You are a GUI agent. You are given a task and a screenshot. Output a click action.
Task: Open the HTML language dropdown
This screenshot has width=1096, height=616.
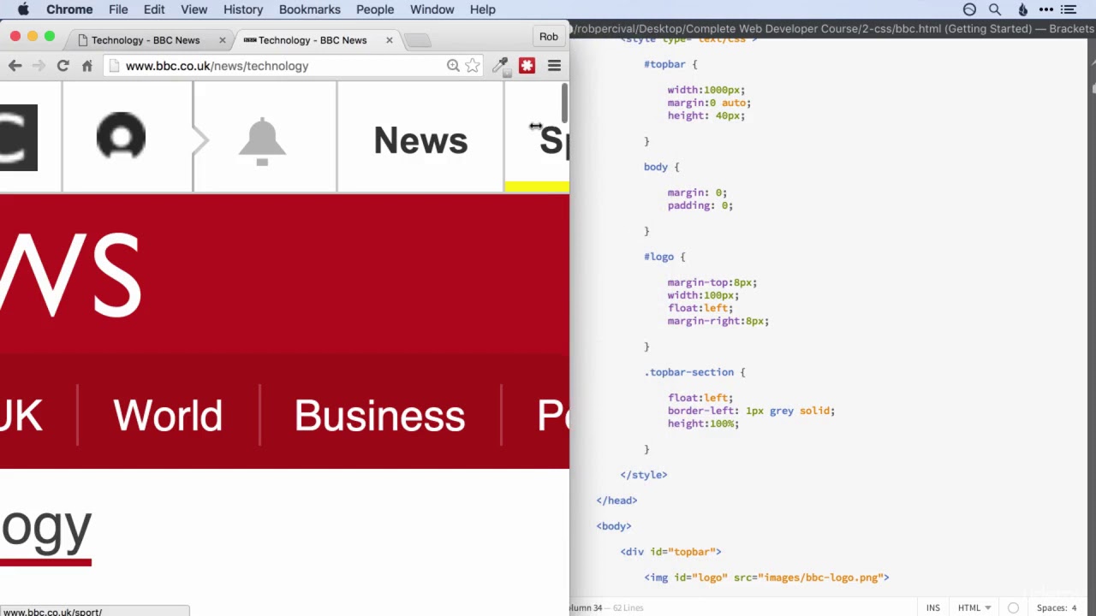point(974,608)
